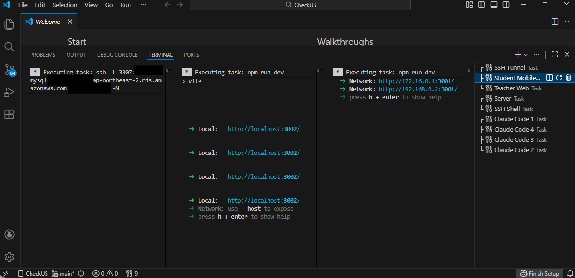
Task: Click the Finish Setup button
Action: [539, 273]
